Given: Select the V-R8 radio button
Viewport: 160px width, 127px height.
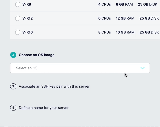Looking at the screenshot, I should pyautogui.click(x=18, y=4).
